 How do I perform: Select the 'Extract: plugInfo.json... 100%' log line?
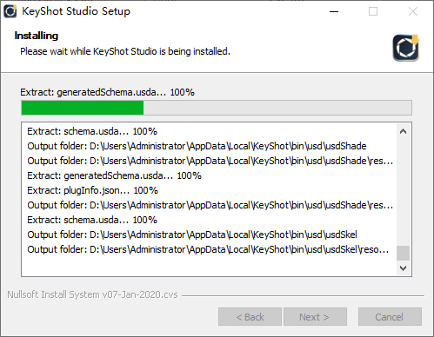pyautogui.click(x=92, y=190)
